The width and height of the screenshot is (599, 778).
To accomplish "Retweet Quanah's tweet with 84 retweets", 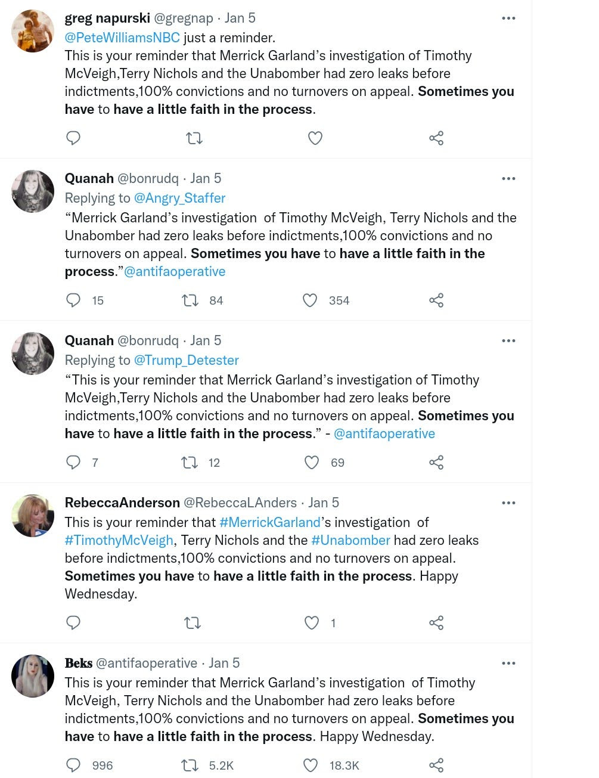I will (x=190, y=300).
